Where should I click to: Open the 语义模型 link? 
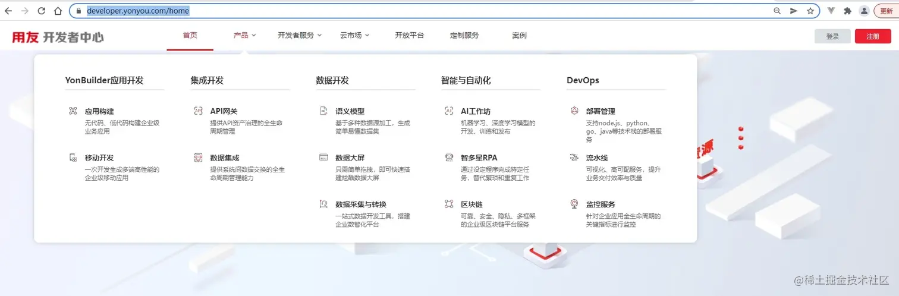350,111
